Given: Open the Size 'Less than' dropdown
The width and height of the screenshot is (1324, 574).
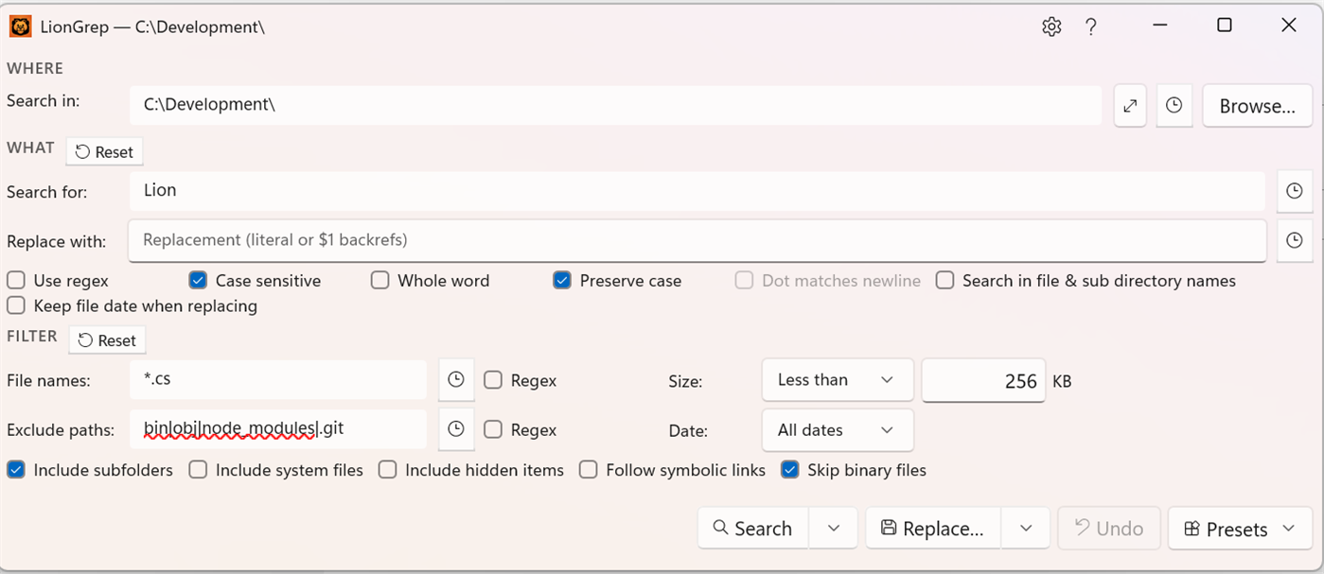Looking at the screenshot, I should click(838, 380).
